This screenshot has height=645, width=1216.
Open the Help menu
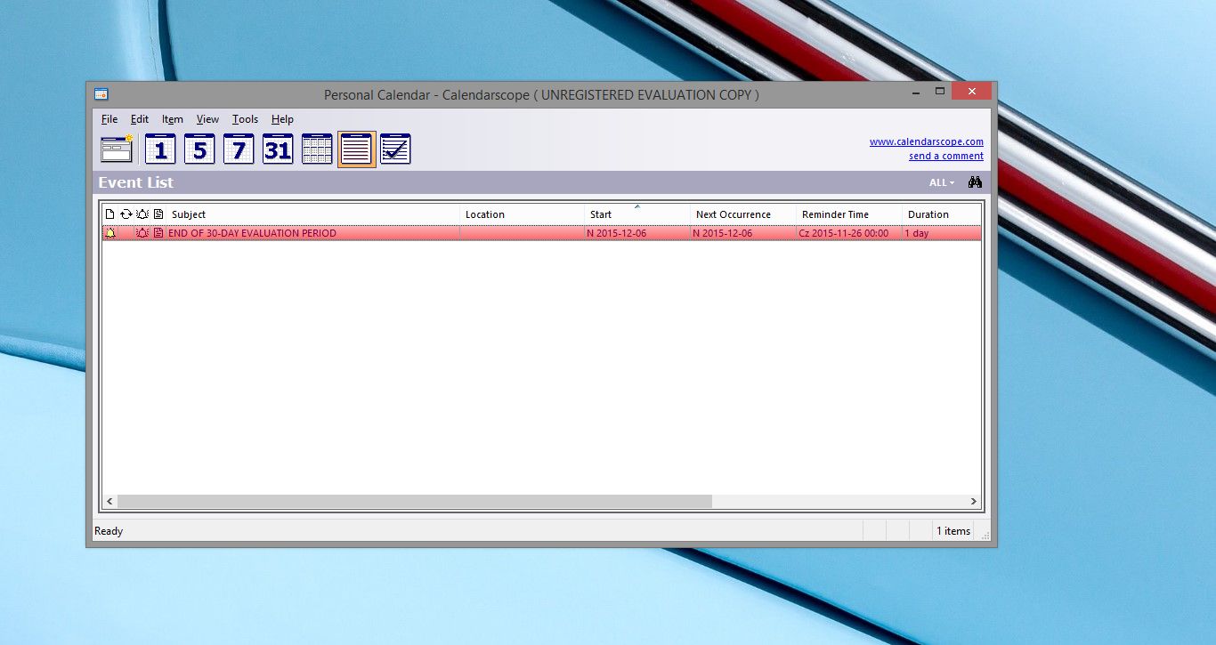pos(282,119)
